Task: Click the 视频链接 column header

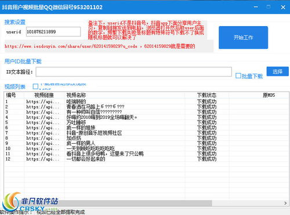Action: click(x=44, y=95)
